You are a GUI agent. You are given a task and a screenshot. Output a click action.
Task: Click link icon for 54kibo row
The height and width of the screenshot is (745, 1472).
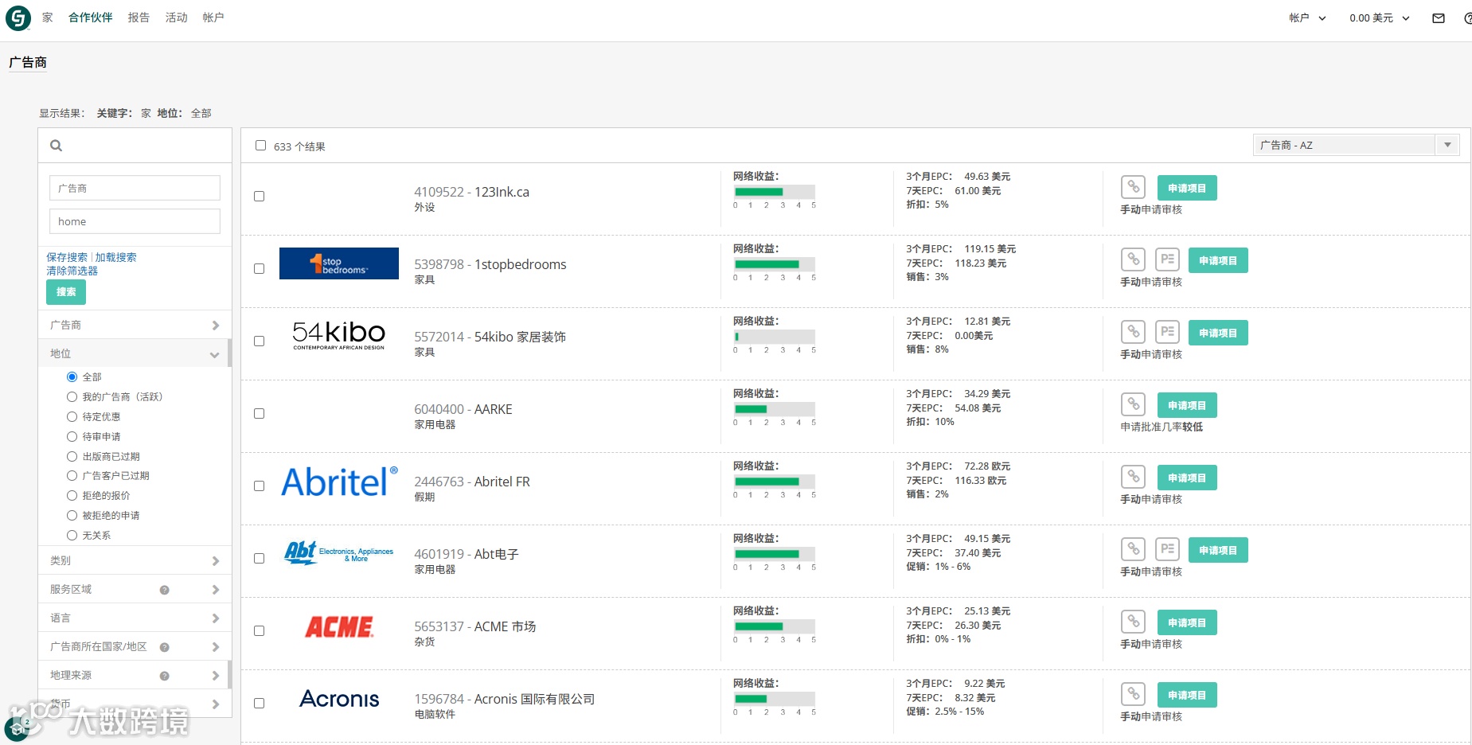(1134, 333)
